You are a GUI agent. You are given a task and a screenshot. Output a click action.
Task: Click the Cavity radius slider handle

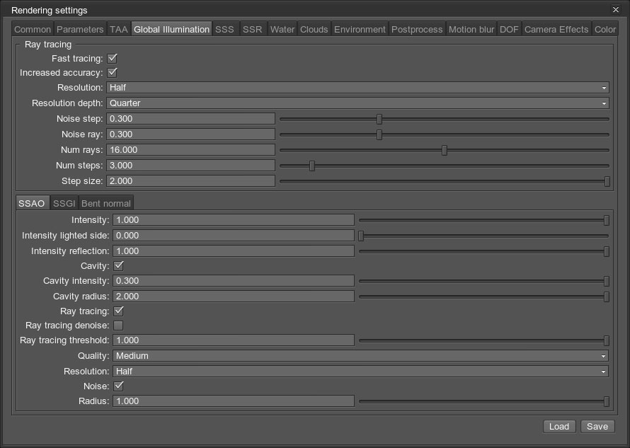[607, 297]
